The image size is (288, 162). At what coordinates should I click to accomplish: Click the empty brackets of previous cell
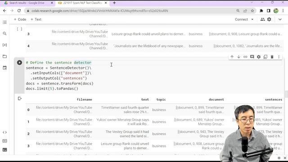[19, 29]
